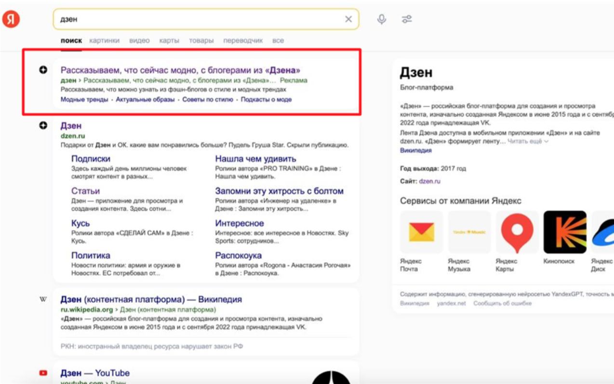Open the Кинопоиск service icon
The image size is (614, 384).
[x=565, y=232]
